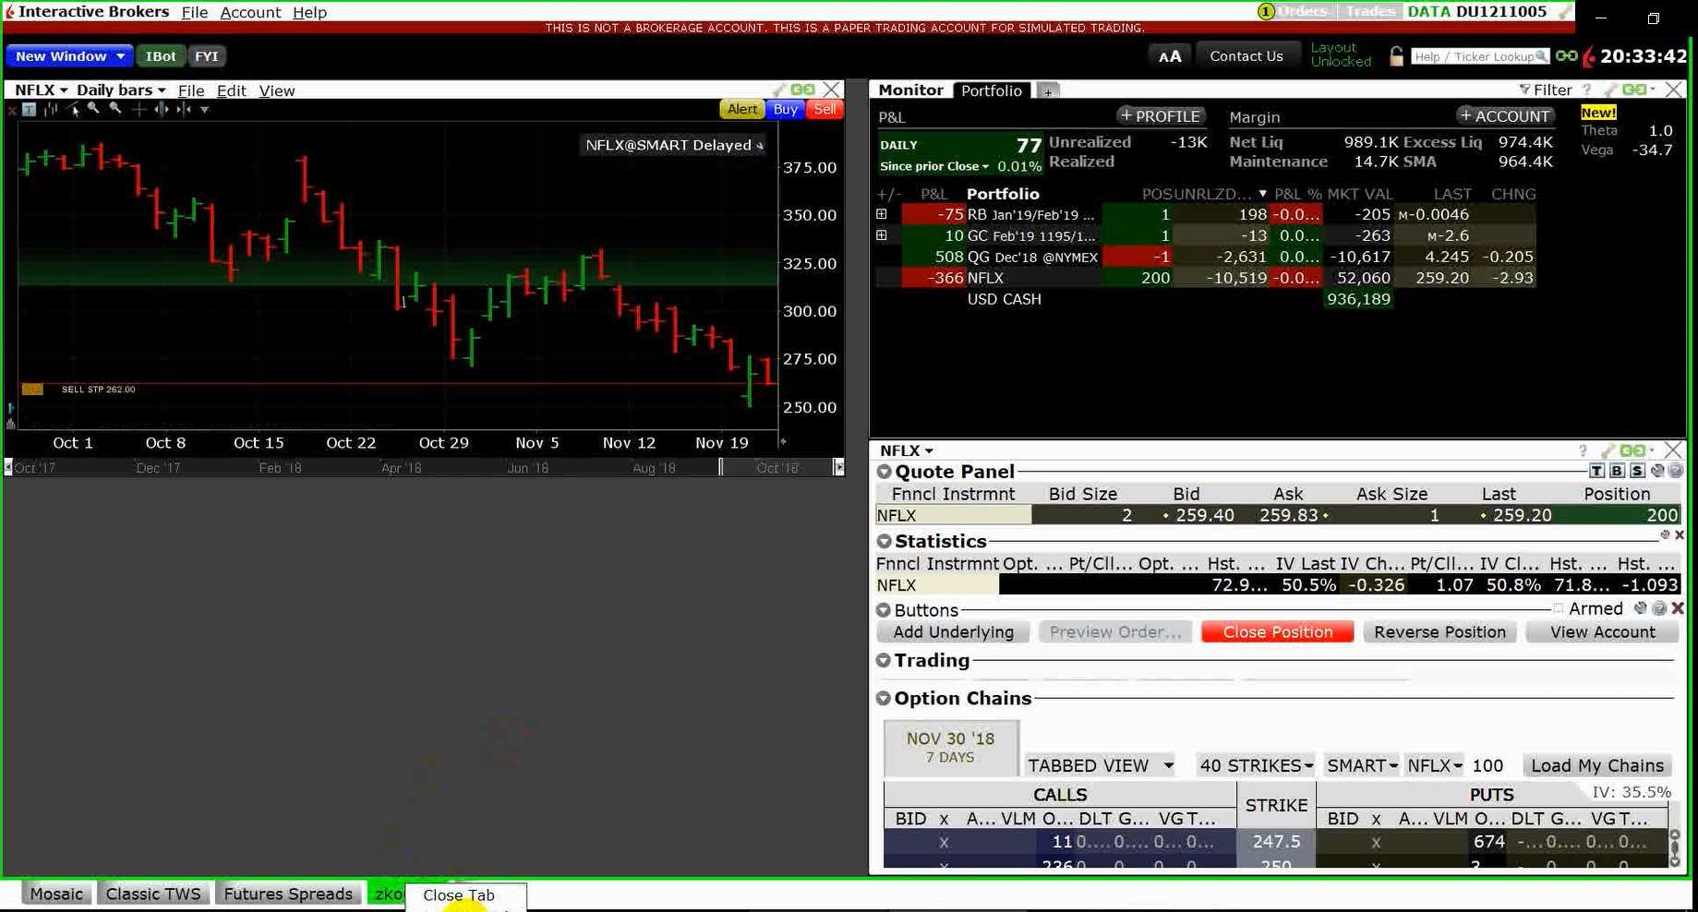The width and height of the screenshot is (1698, 912).
Task: Open the TABBED VIEW dropdown
Action: tap(1100, 765)
